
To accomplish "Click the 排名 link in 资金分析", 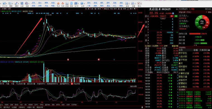I will (209, 12).
